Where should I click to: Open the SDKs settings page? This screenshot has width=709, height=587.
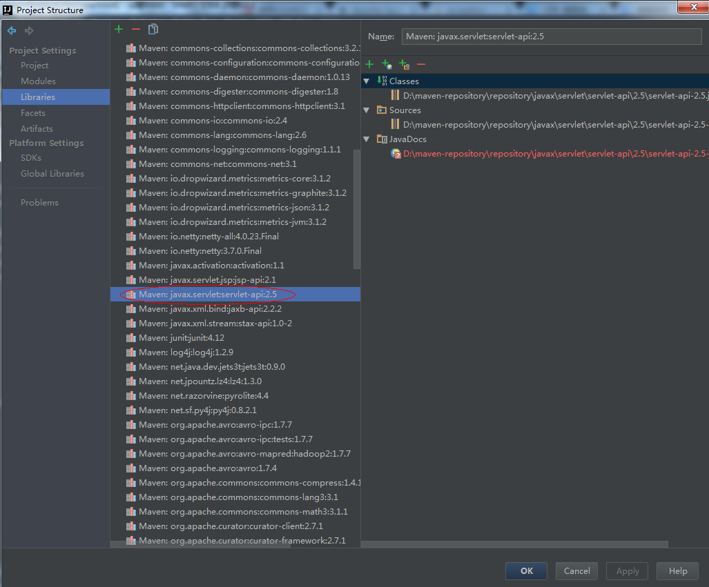coord(31,158)
